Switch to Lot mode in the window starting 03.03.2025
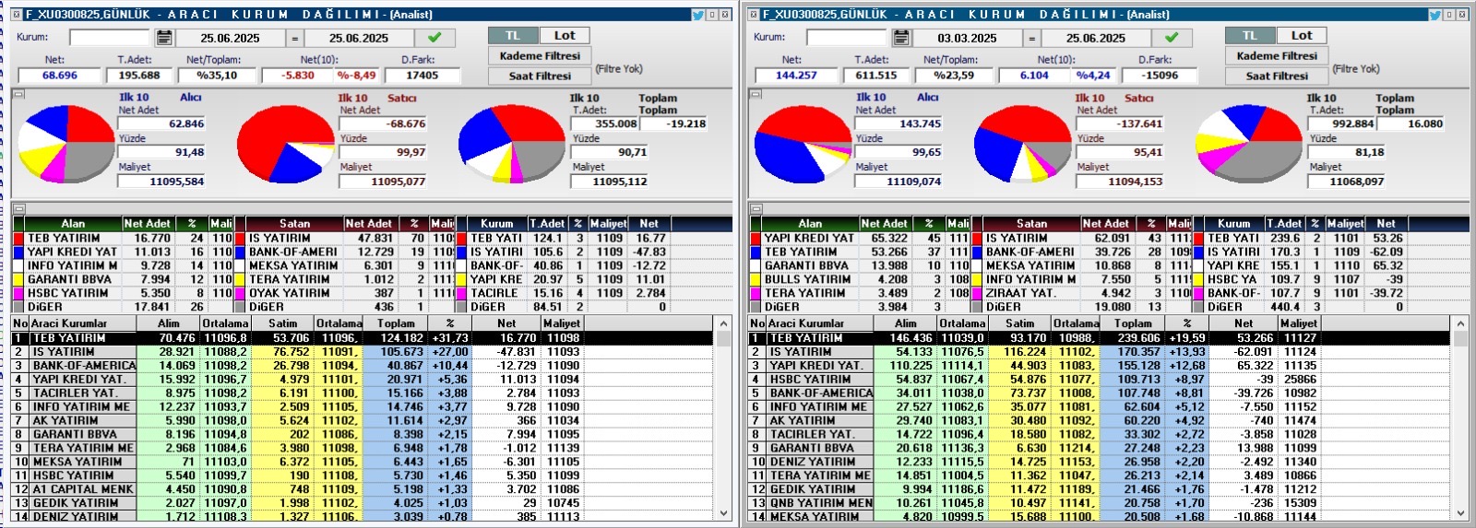Screen dimensions: 1476x528 coord(1302,35)
